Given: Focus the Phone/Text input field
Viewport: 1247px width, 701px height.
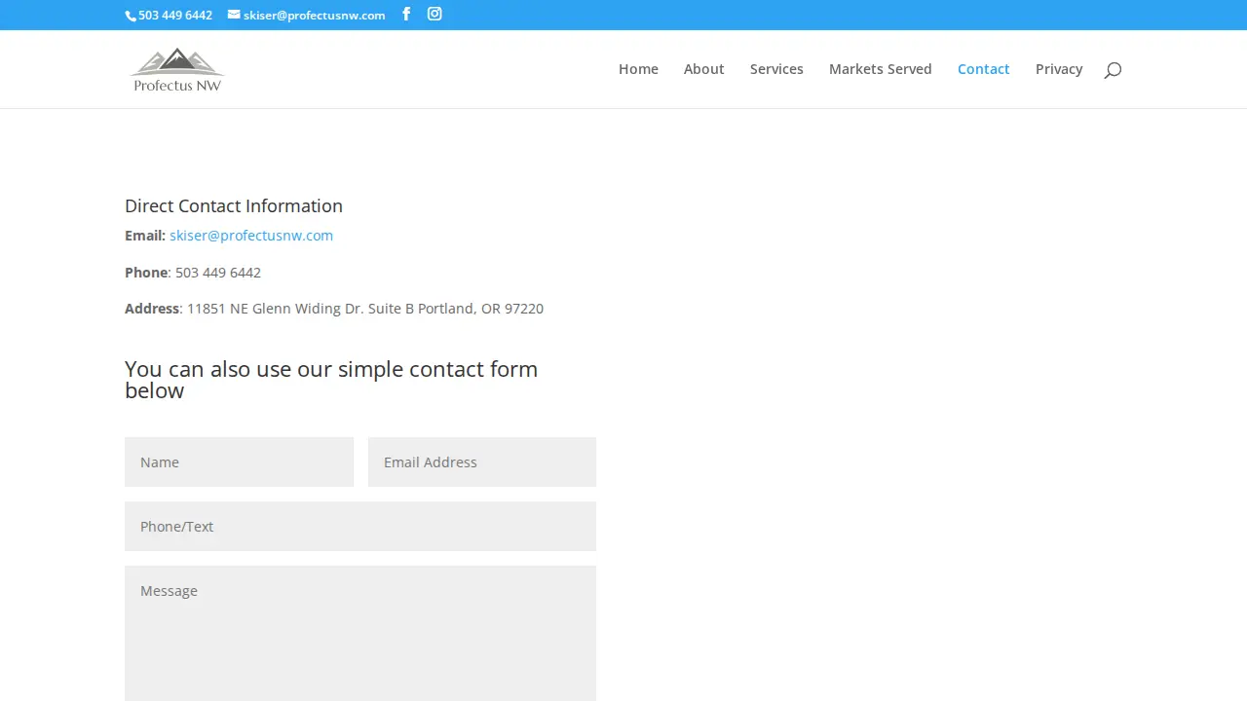Looking at the screenshot, I should 360,526.
